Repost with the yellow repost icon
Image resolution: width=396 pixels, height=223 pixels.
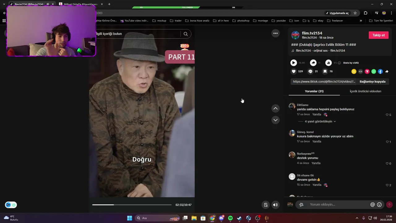354,71
